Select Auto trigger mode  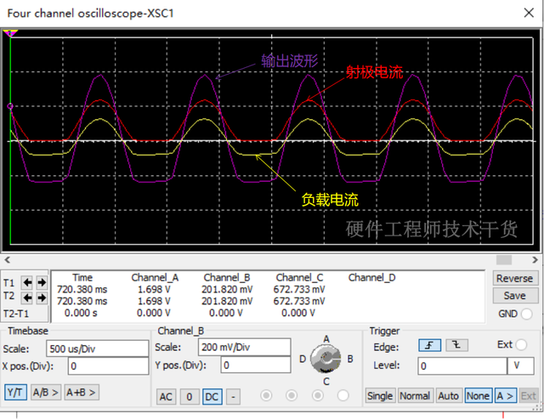(x=448, y=396)
